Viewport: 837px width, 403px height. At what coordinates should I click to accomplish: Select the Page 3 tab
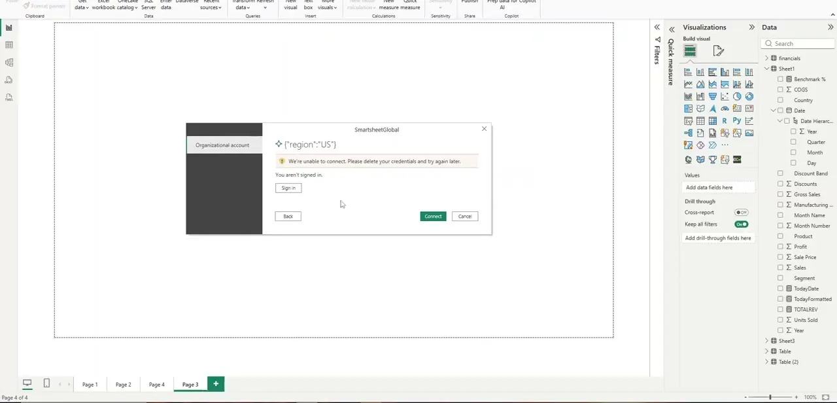(x=190, y=385)
